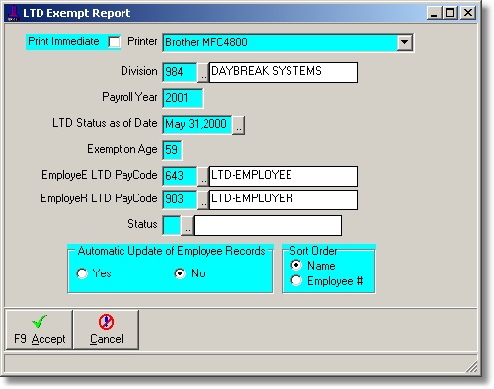Click the Status code field

[172, 225]
